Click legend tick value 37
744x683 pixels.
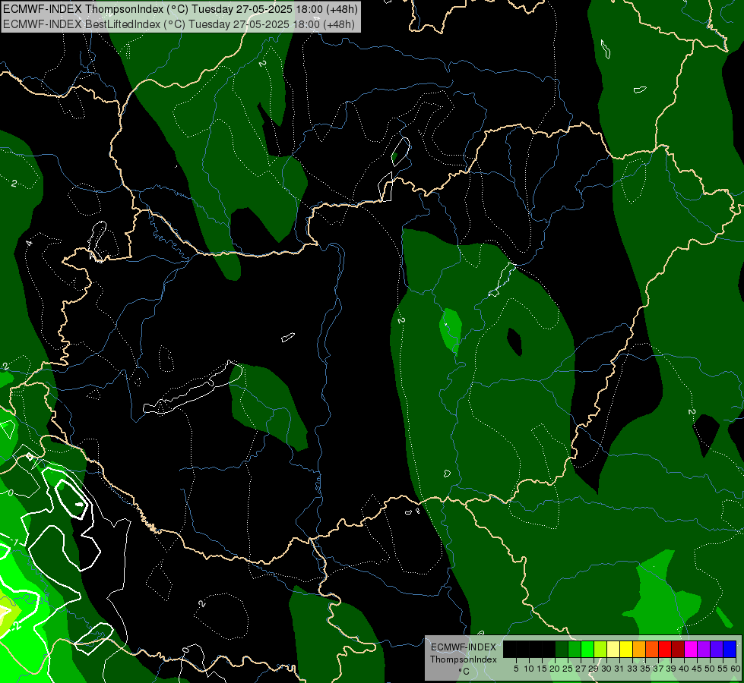[x=658, y=669]
